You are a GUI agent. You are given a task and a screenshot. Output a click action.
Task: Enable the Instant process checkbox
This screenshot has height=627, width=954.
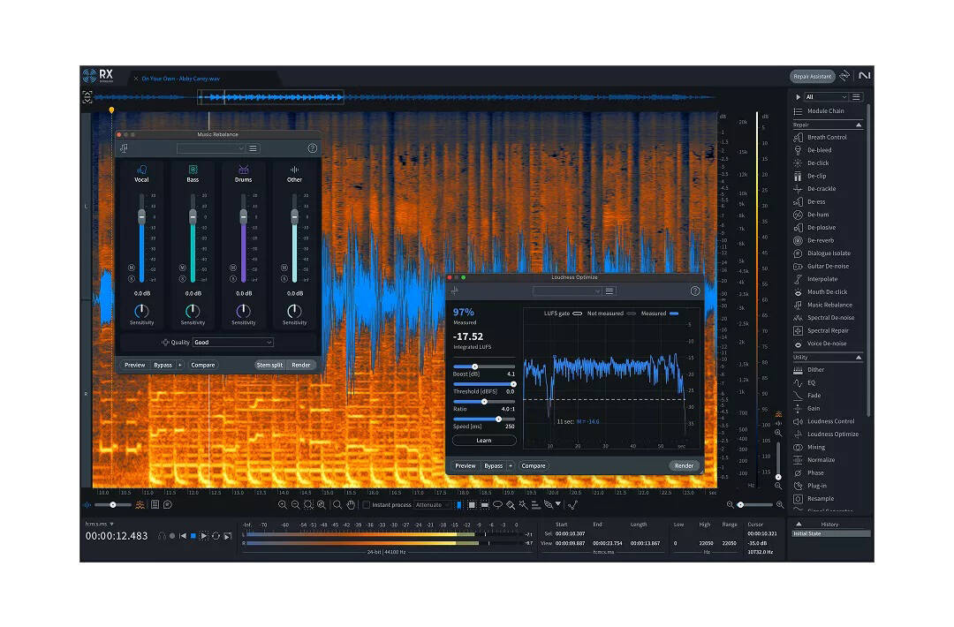[x=366, y=504]
